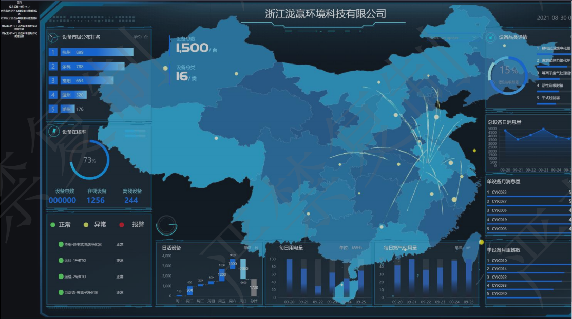Select CYJC003 in 单设备月消息量 list

click(x=499, y=229)
